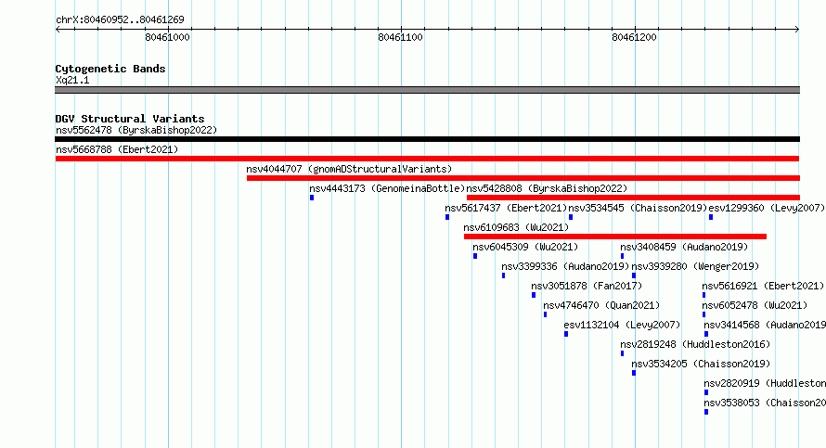Select the red bar under nsv5668788
Viewport: 826px width, 448px height.
tap(427, 159)
